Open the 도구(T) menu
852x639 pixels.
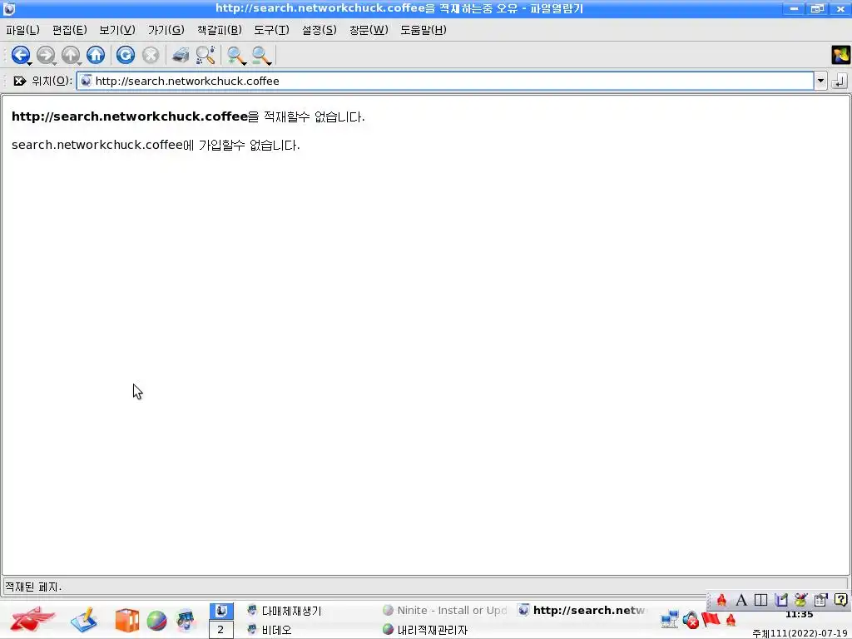[x=272, y=30]
